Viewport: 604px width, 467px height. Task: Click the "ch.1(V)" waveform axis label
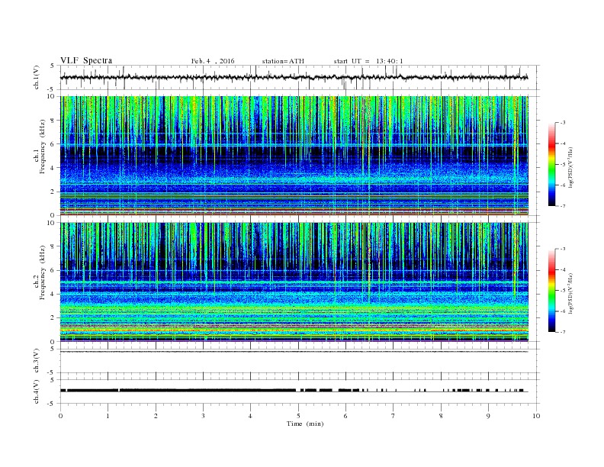pos(37,77)
